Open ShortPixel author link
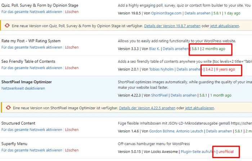This screenshot has height=161, width=252. click(x=159, y=95)
